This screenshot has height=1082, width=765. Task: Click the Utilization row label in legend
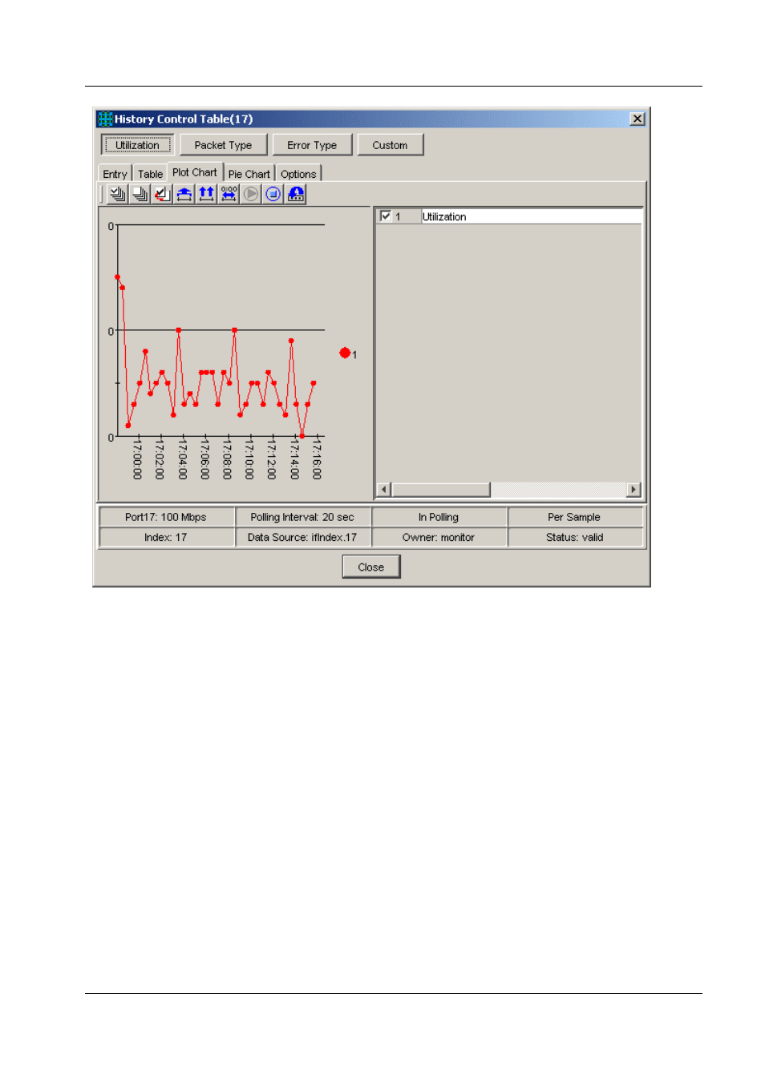[x=444, y=216]
